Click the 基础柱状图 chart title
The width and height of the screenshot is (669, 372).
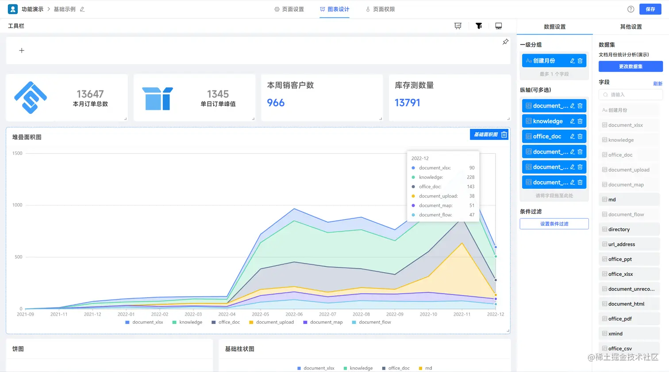tap(239, 349)
